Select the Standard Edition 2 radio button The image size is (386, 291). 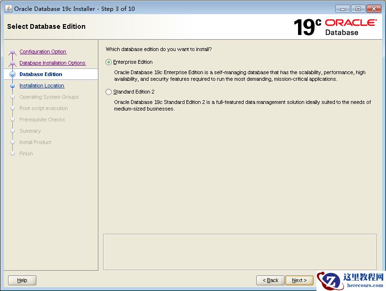(108, 92)
